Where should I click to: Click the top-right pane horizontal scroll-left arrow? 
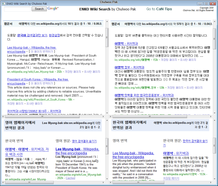click(111, 117)
